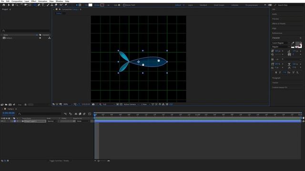The image size is (305, 171).
Task: Select the Rotation tool
Action: (x=22, y=5)
